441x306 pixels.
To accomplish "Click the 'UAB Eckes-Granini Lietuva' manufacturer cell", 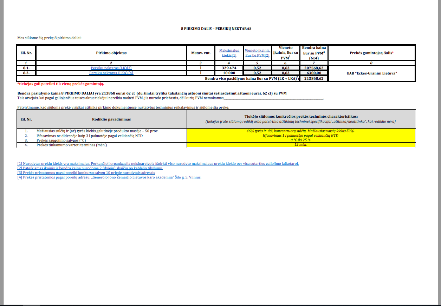I will pyautogui.click(x=371, y=73).
